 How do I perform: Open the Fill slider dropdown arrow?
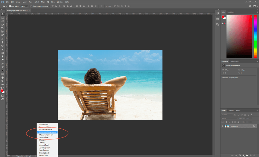(x=251, y=122)
